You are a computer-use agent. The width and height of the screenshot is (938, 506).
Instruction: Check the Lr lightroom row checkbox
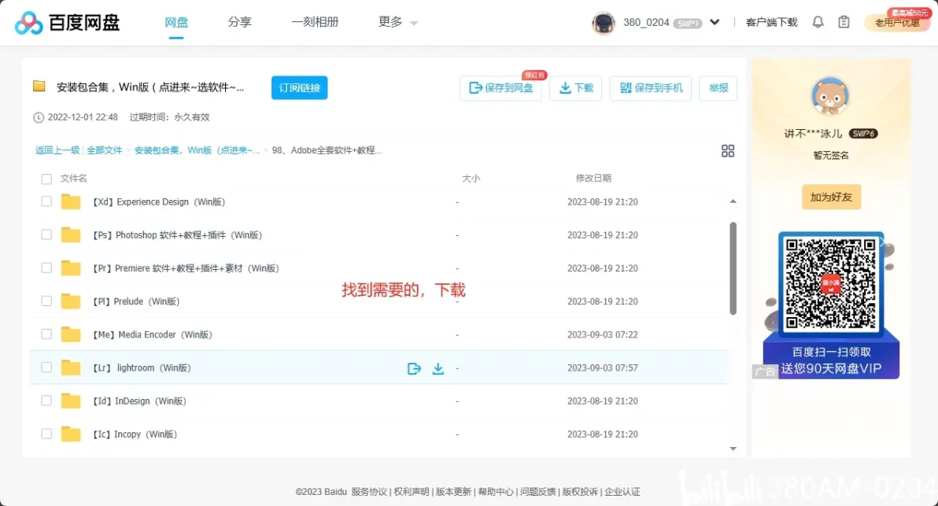pos(46,367)
